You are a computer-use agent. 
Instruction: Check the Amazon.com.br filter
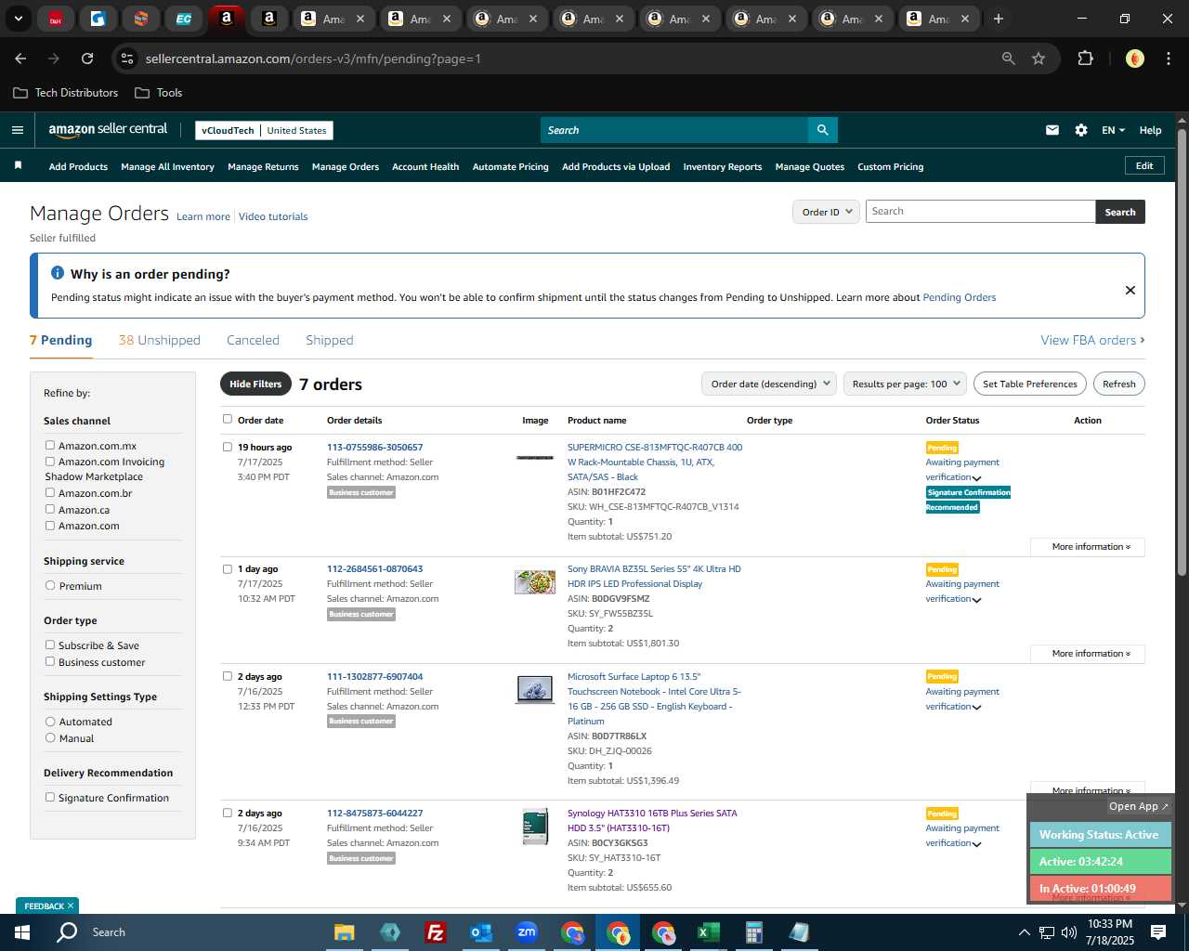[x=50, y=493]
